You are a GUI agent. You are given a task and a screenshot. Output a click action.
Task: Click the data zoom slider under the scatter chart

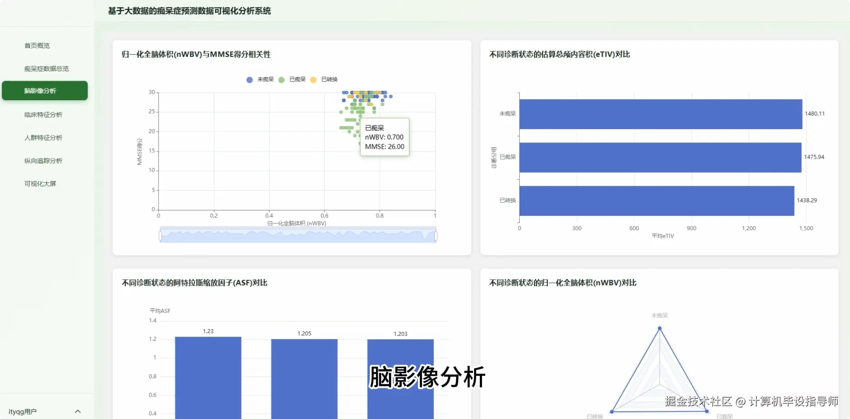tap(297, 234)
